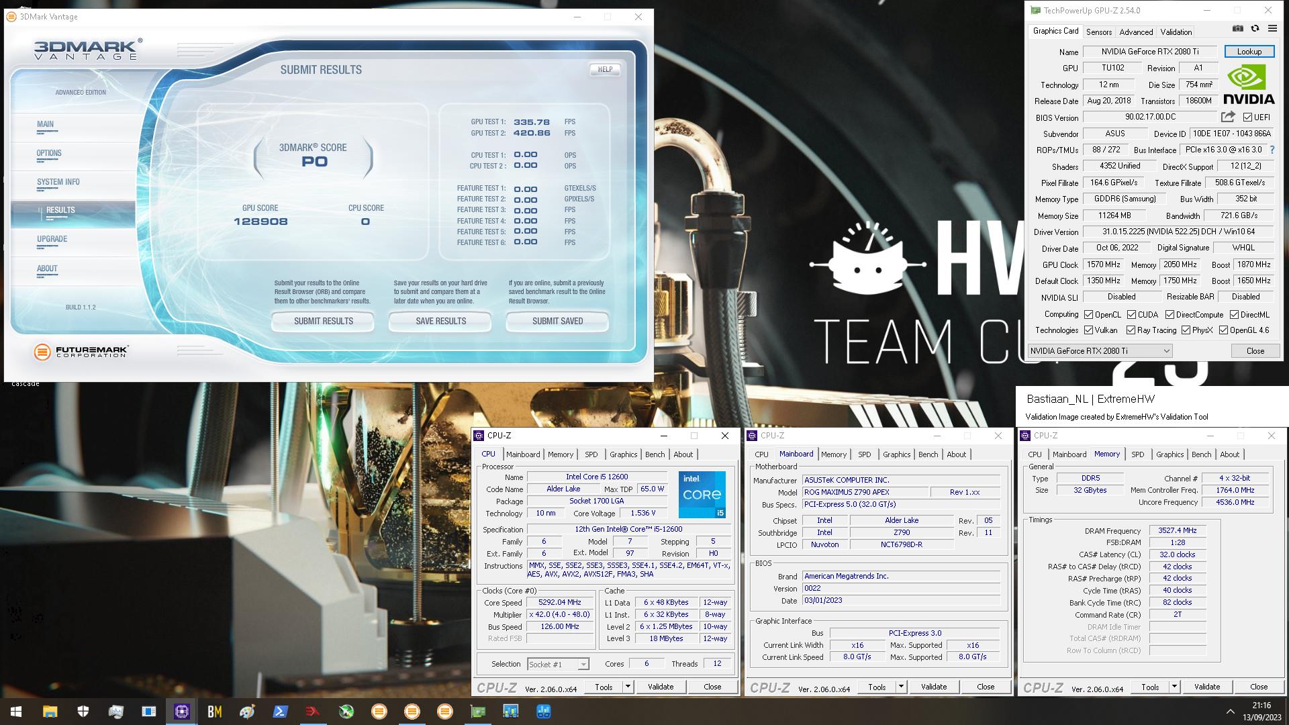Toggle the Ray Tracing checkbox
The height and width of the screenshot is (725, 1289).
1131,330
